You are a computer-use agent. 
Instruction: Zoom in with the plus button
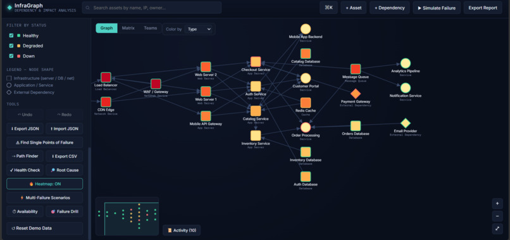pos(497,203)
